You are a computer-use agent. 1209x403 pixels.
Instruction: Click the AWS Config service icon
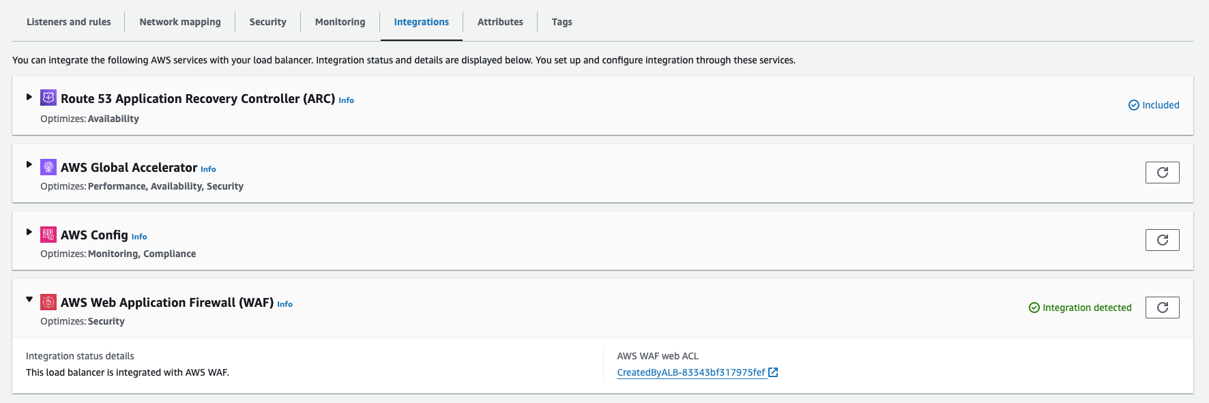[x=48, y=234]
